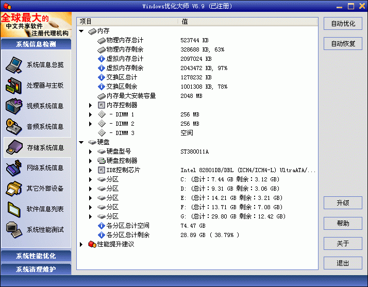Expand the C: partition node
The width and height of the screenshot is (368, 287).
coord(90,179)
